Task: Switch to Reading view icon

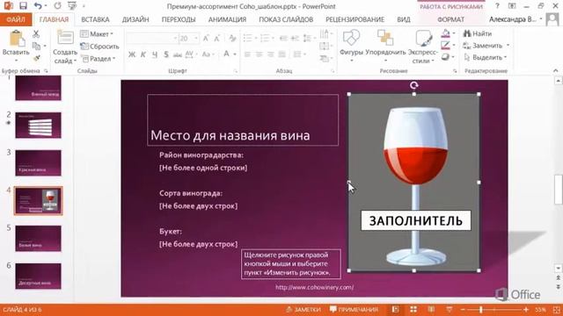Action: pos(431,310)
